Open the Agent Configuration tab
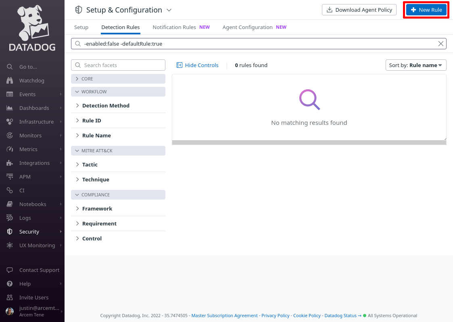Image resolution: width=453 pixels, height=322 pixels. [254, 27]
